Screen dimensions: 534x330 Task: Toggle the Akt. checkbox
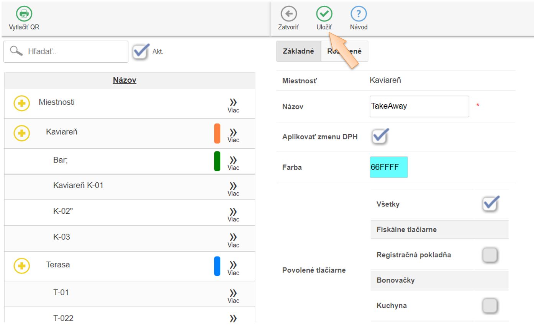coord(141,52)
